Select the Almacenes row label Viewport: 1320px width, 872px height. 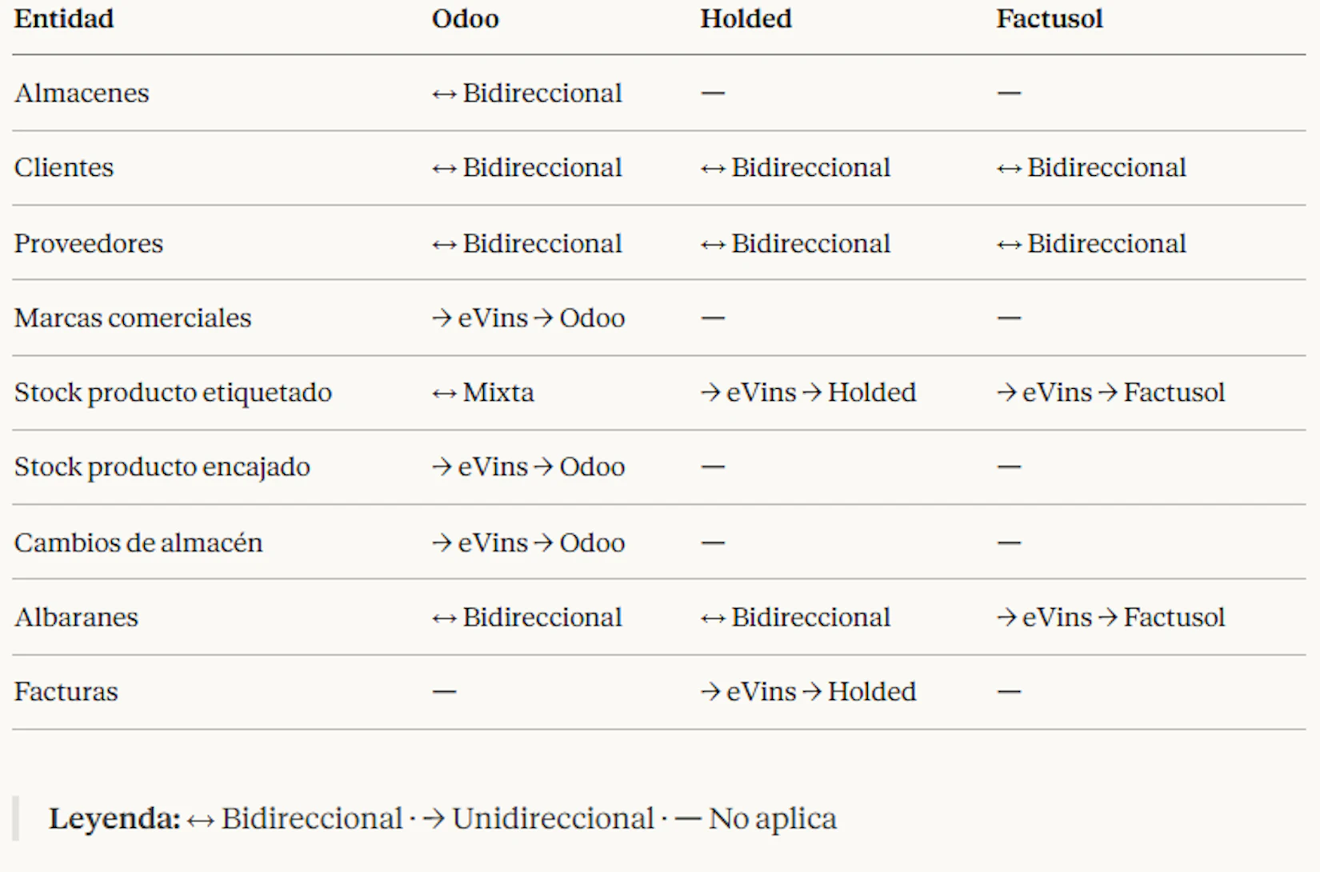82,93
